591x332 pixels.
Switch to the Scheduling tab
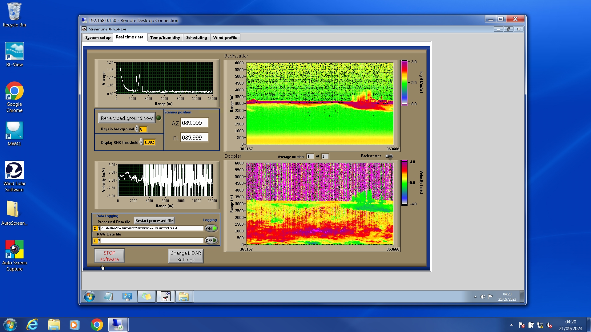(196, 38)
